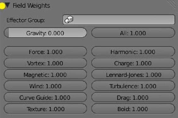Grab the panel drag grip in corner

click(x=173, y=3)
